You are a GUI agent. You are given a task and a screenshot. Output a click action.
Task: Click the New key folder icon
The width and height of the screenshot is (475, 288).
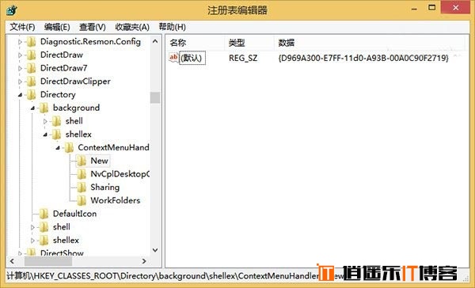82,161
